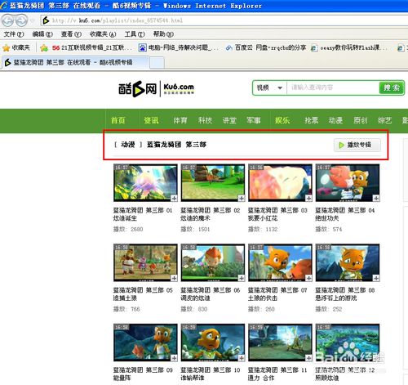The height and width of the screenshot is (385, 408).
Task: Add episode 03 我要小红花 via plus icon
Action: click(x=308, y=198)
